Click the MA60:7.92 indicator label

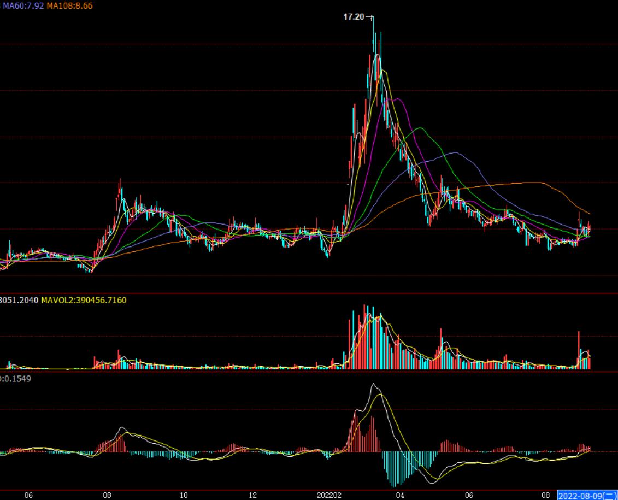[22, 5]
